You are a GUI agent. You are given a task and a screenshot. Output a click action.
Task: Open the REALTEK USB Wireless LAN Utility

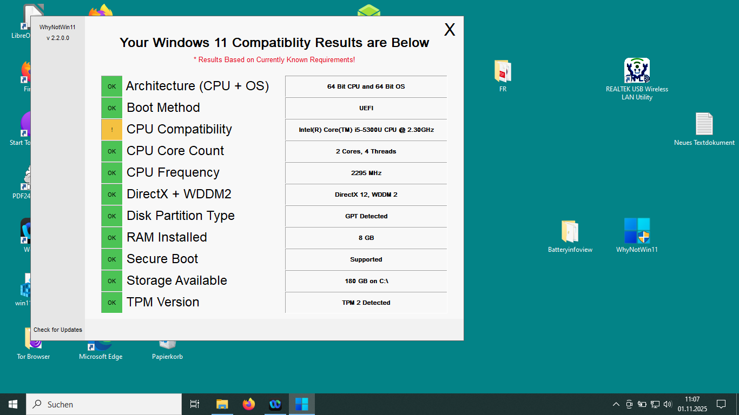[x=637, y=73]
